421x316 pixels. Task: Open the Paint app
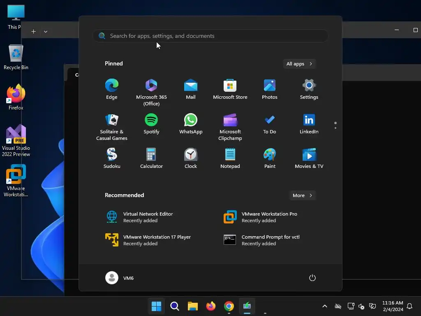tap(270, 158)
